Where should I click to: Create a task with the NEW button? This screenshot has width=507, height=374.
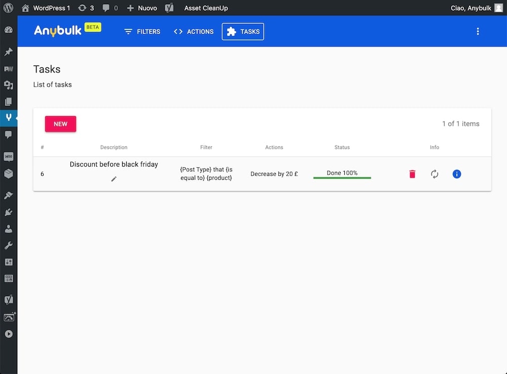(60, 124)
